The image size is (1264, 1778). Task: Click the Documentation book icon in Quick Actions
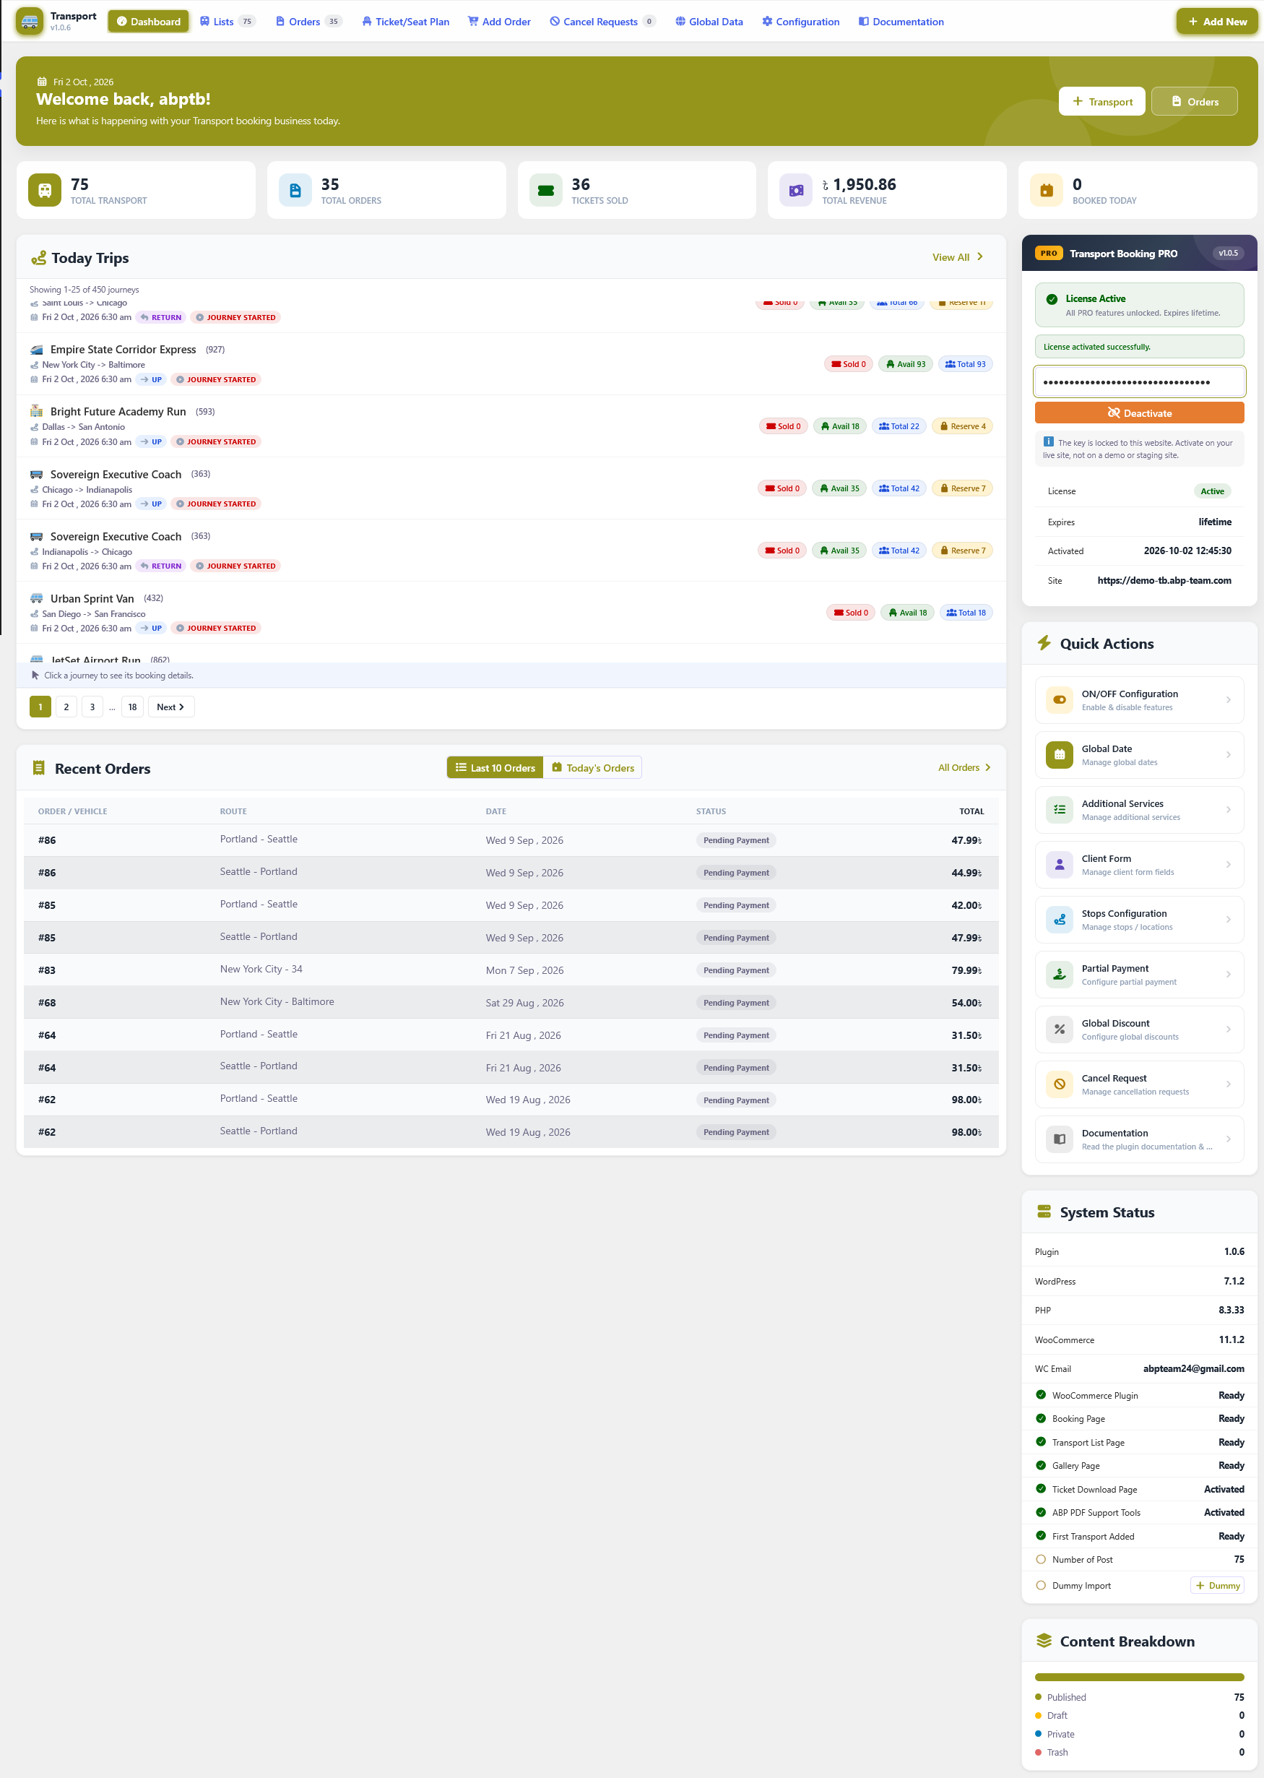1060,1139
